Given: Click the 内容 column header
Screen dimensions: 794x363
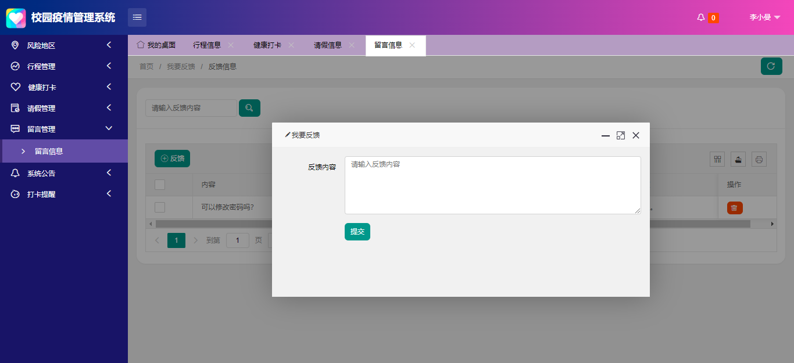Looking at the screenshot, I should (209, 185).
